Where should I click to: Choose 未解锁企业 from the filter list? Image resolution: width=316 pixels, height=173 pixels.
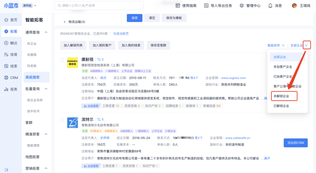tap(281, 96)
